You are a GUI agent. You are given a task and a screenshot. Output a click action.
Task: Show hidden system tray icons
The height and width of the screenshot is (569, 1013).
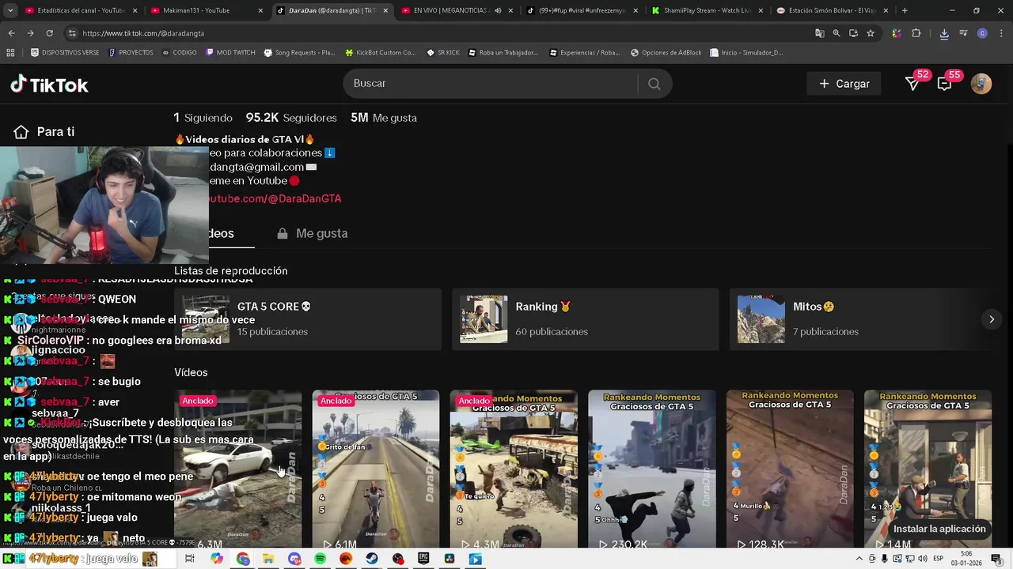tap(859, 559)
